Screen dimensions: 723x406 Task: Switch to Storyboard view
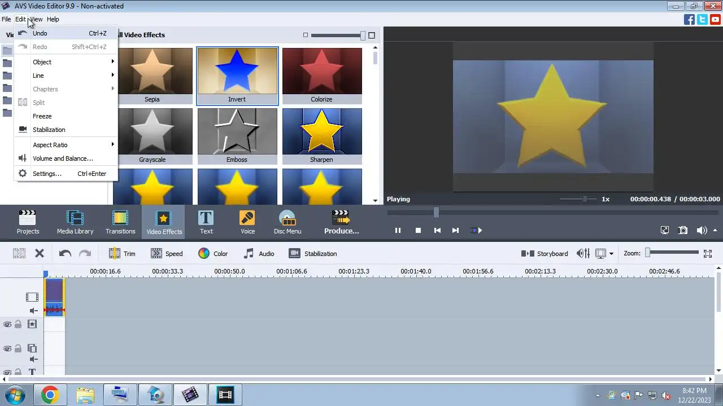[545, 254]
